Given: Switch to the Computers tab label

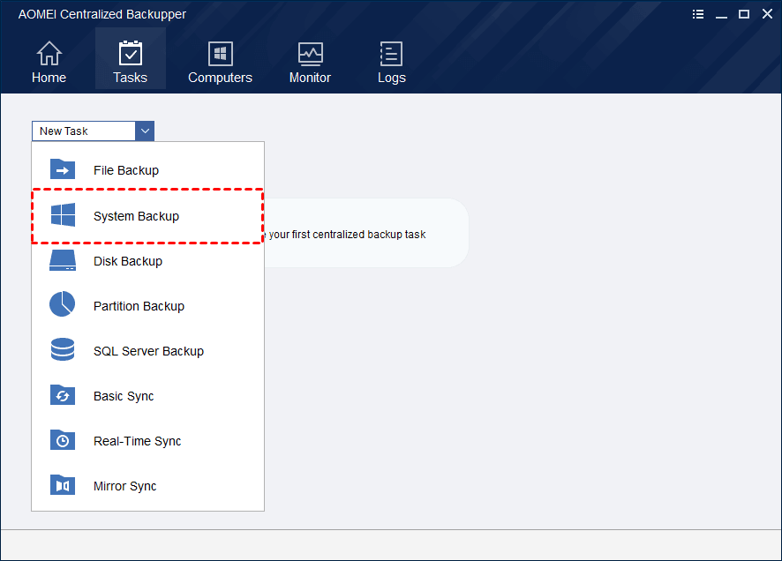Looking at the screenshot, I should click(220, 78).
